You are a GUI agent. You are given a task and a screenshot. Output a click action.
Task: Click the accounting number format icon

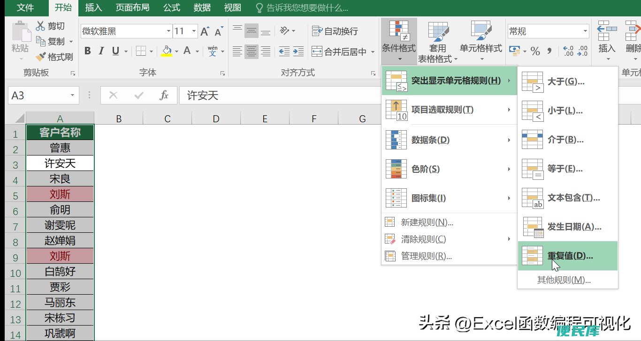coord(515,51)
